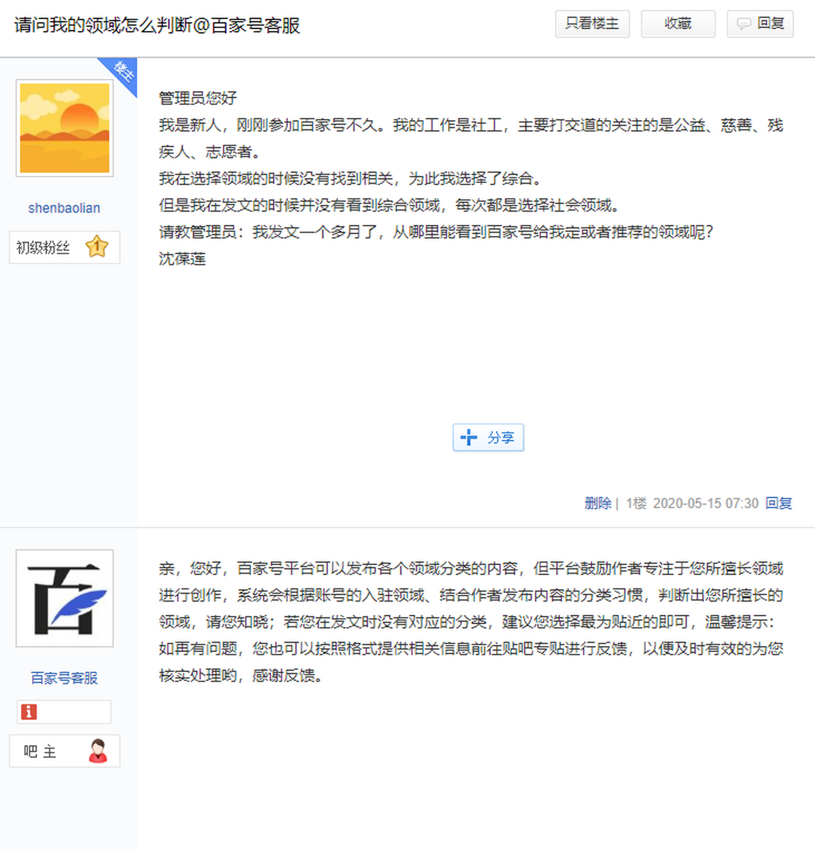This screenshot has height=849, width=815.
Task: Click the line starting 请教管理员
Action: [436, 231]
